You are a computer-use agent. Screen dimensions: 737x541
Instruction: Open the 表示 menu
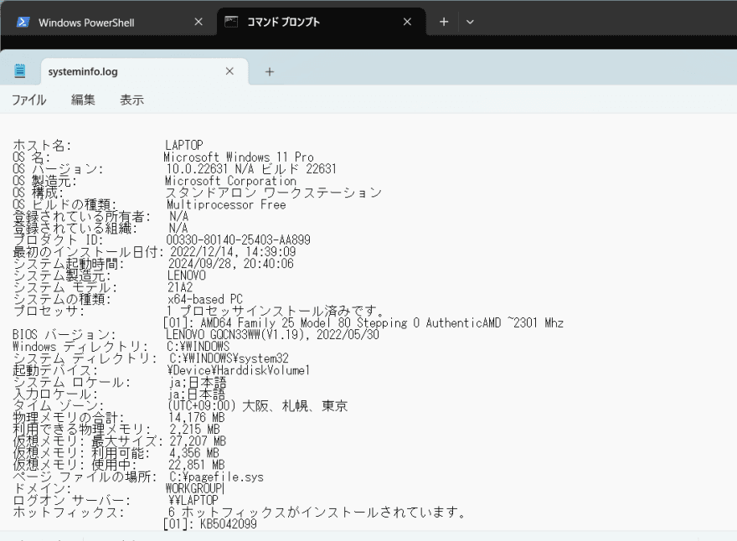(x=131, y=100)
